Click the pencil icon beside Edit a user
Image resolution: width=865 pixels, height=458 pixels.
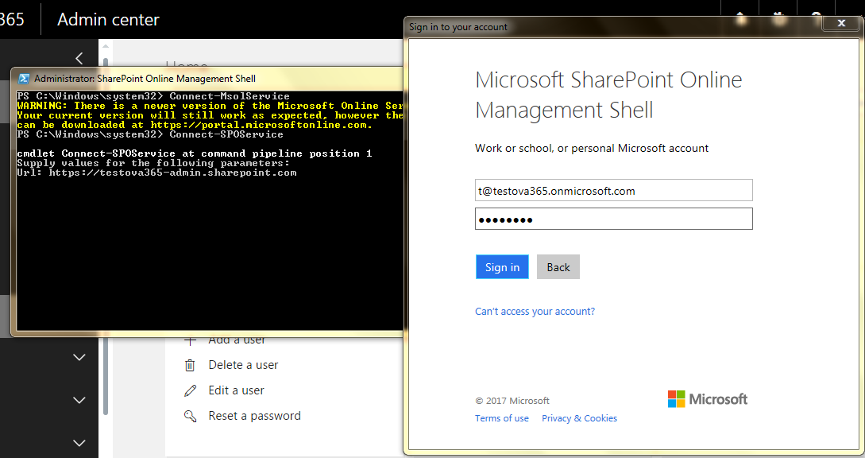coord(191,390)
